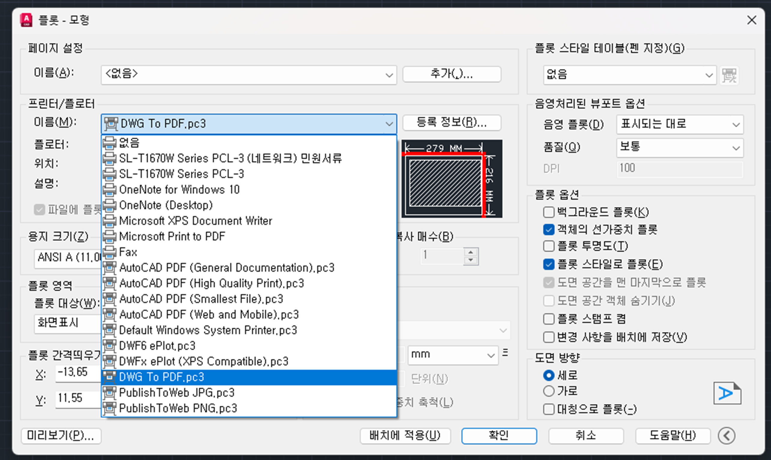Click the AutoCAD logo in title bar
This screenshot has width=771, height=460.
(26, 20)
